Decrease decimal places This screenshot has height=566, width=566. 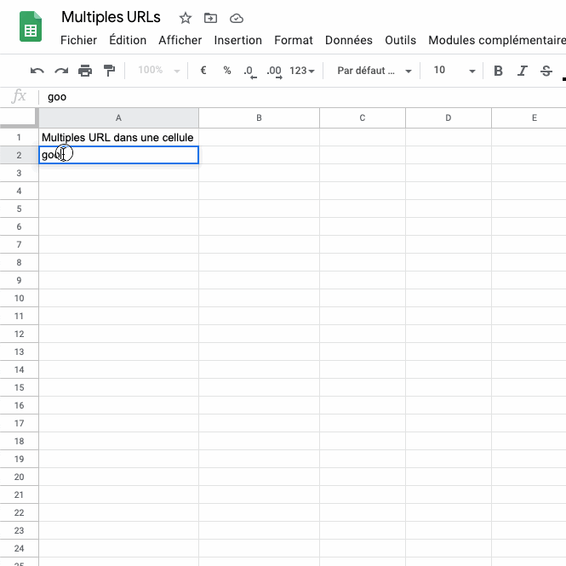pyautogui.click(x=249, y=71)
